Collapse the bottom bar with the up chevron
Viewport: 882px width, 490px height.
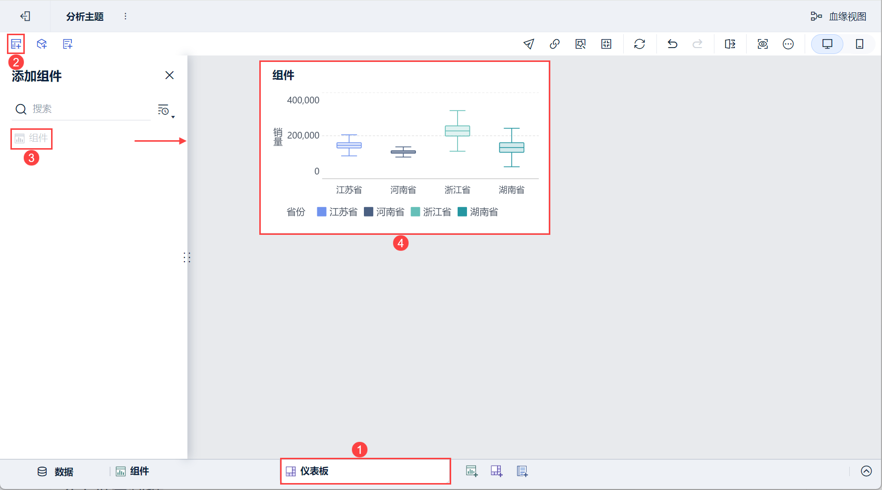[866, 471]
